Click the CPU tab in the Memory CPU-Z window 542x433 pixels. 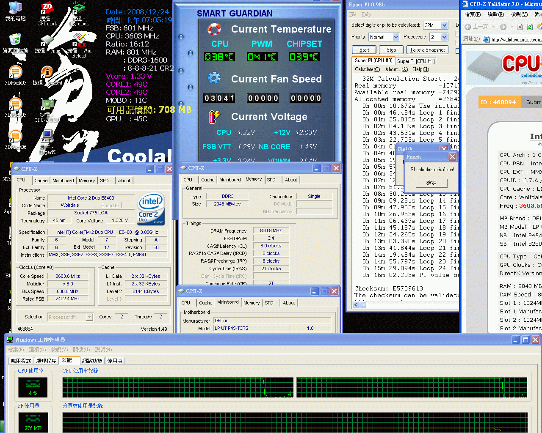(x=188, y=180)
